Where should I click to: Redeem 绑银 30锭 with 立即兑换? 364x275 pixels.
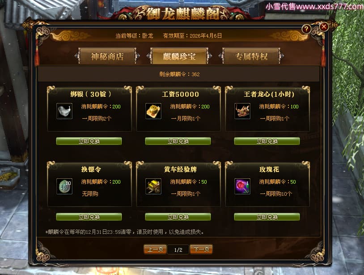tap(89, 141)
